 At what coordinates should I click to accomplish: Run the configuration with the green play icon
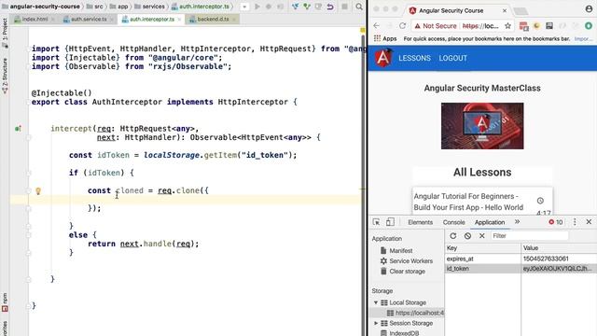[x=257, y=7]
